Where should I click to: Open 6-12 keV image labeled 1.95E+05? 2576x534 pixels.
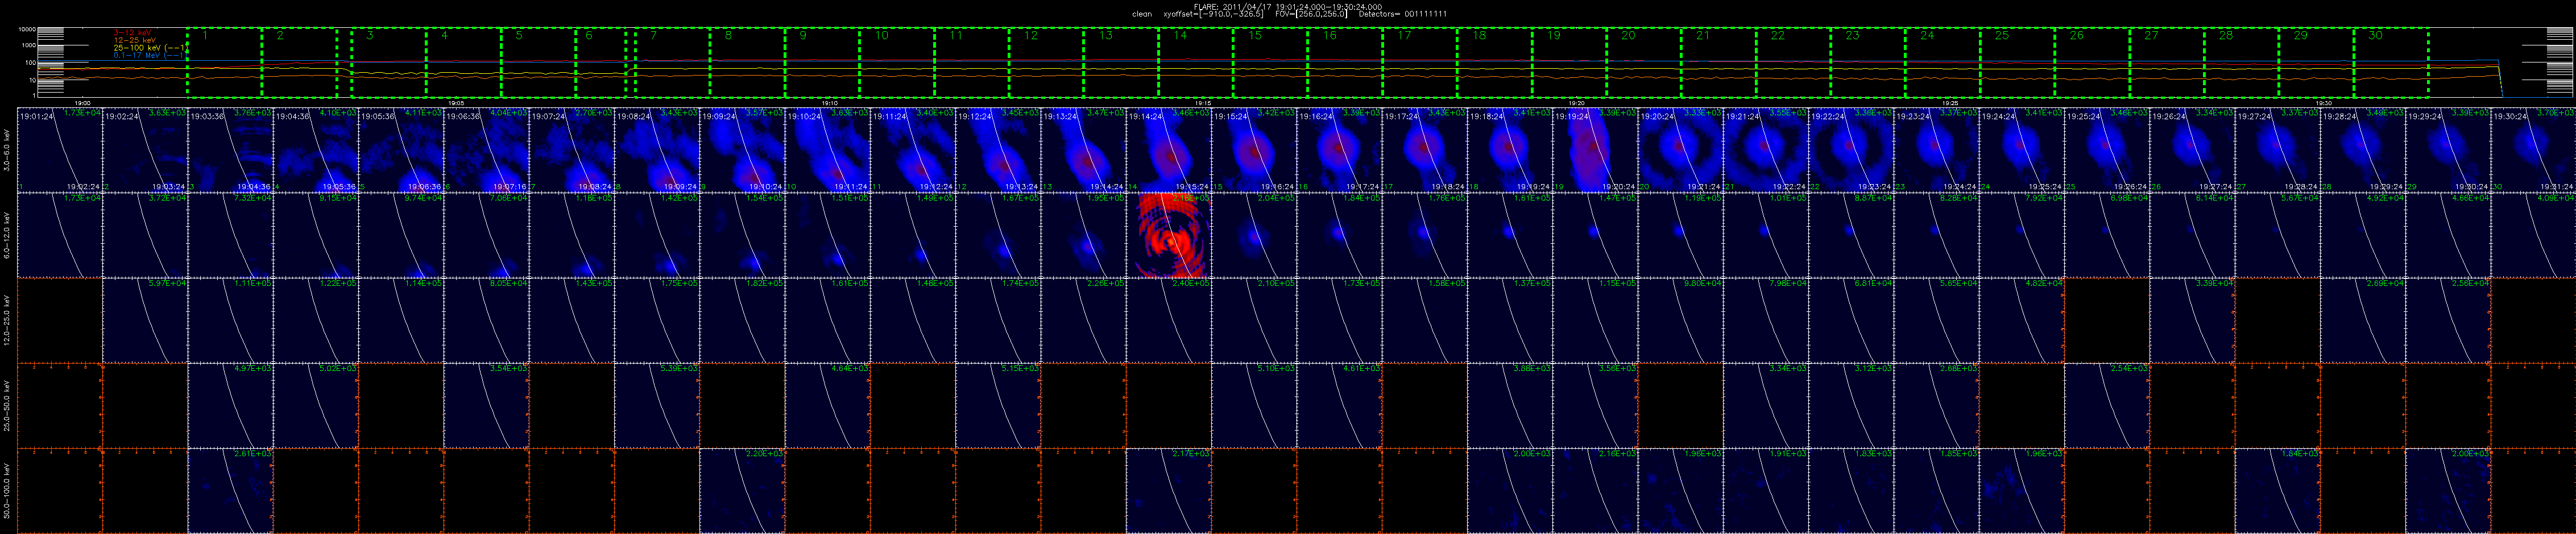point(1084,235)
